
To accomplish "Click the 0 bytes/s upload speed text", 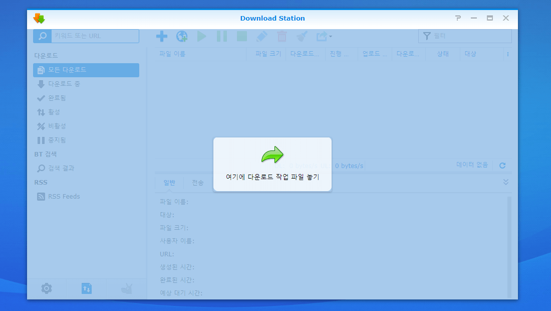I will [x=349, y=166].
